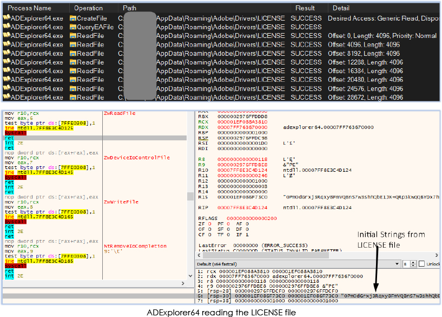
Task: Click the ReadFile icon in the Offset 20480 row
Action: (73, 80)
